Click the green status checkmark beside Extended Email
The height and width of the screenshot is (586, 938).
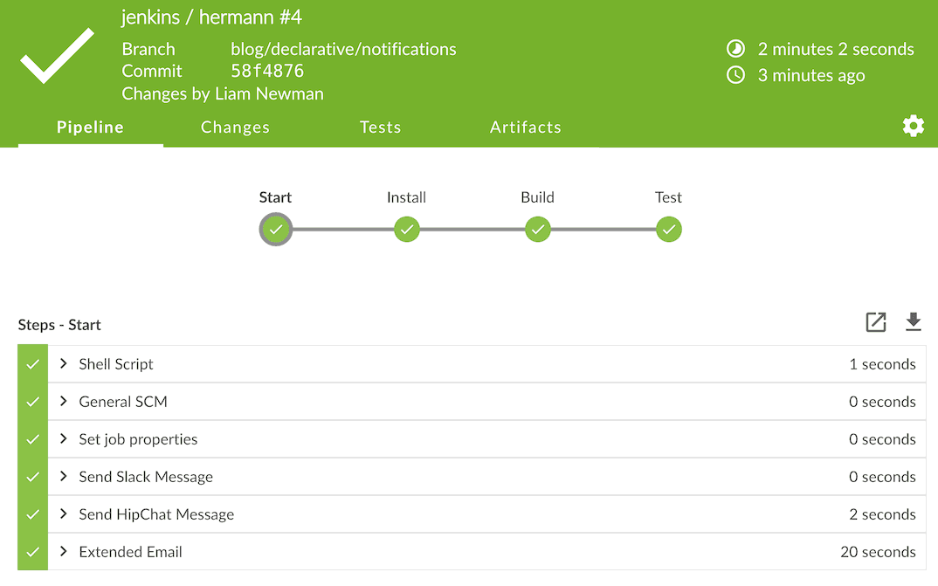point(33,552)
